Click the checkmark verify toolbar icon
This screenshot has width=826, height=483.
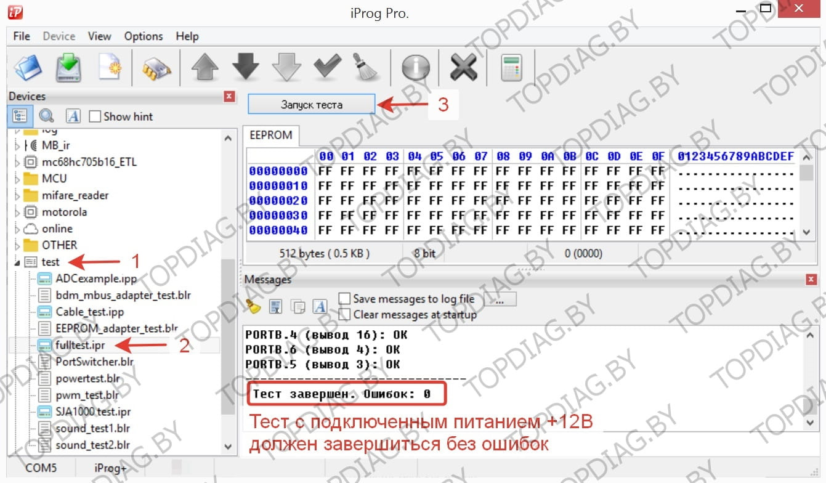(327, 67)
